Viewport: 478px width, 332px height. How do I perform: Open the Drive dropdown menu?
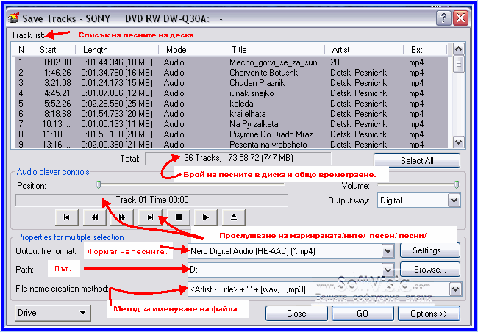(x=53, y=313)
